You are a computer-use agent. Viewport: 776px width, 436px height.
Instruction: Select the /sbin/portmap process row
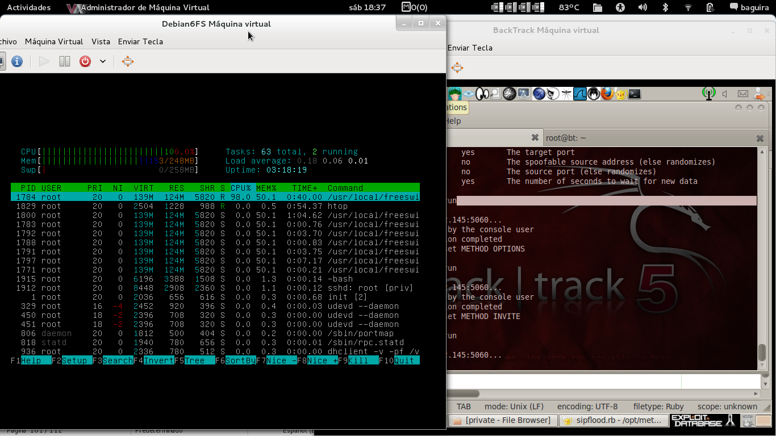(215, 333)
